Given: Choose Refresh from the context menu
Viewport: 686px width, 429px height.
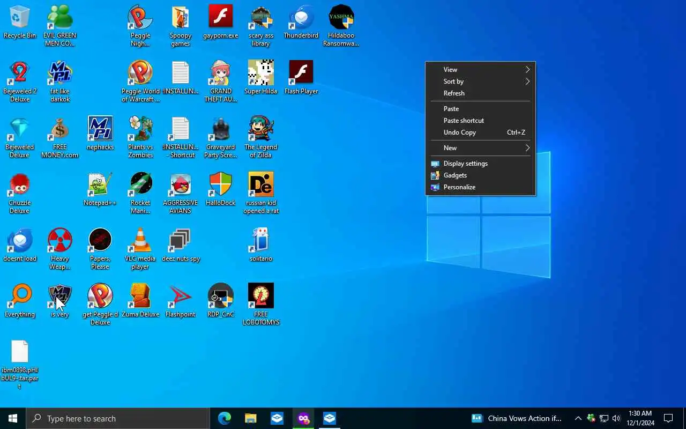Looking at the screenshot, I should 481,93.
